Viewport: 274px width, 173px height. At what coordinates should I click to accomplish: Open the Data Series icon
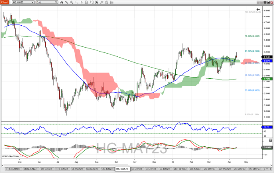coord(97,2)
